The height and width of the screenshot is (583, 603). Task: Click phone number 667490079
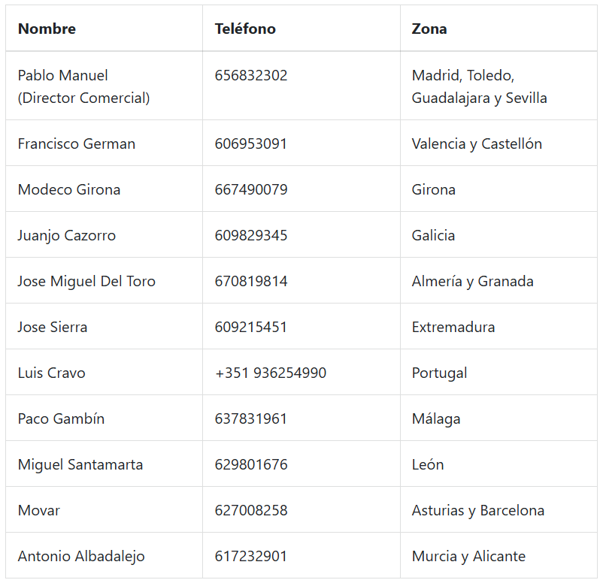pyautogui.click(x=251, y=189)
